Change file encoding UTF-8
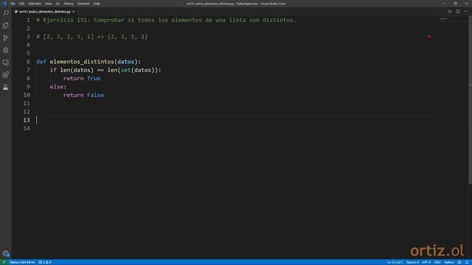Viewport: 472px width, 265px height. pos(426,262)
